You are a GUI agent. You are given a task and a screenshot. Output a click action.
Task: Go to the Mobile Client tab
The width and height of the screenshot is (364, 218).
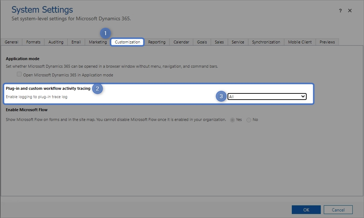(300, 42)
